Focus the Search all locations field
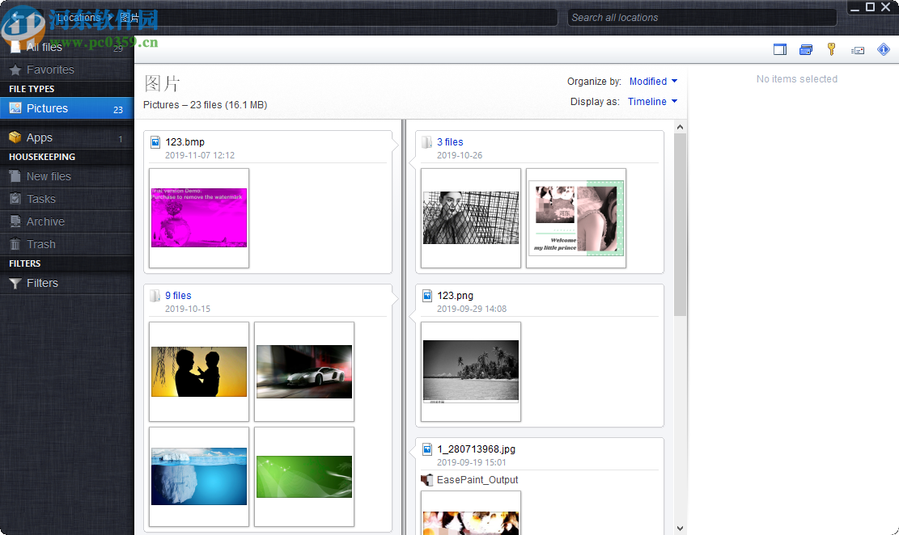 point(702,18)
